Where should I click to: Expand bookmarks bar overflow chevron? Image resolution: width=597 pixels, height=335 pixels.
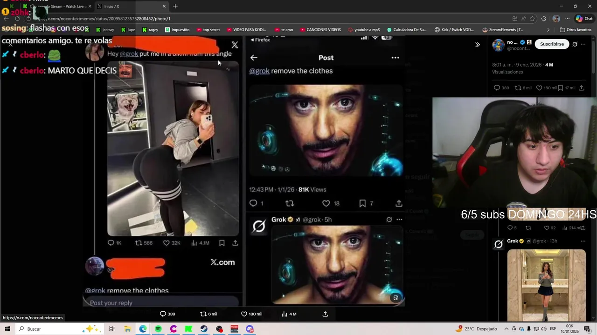coord(548,30)
